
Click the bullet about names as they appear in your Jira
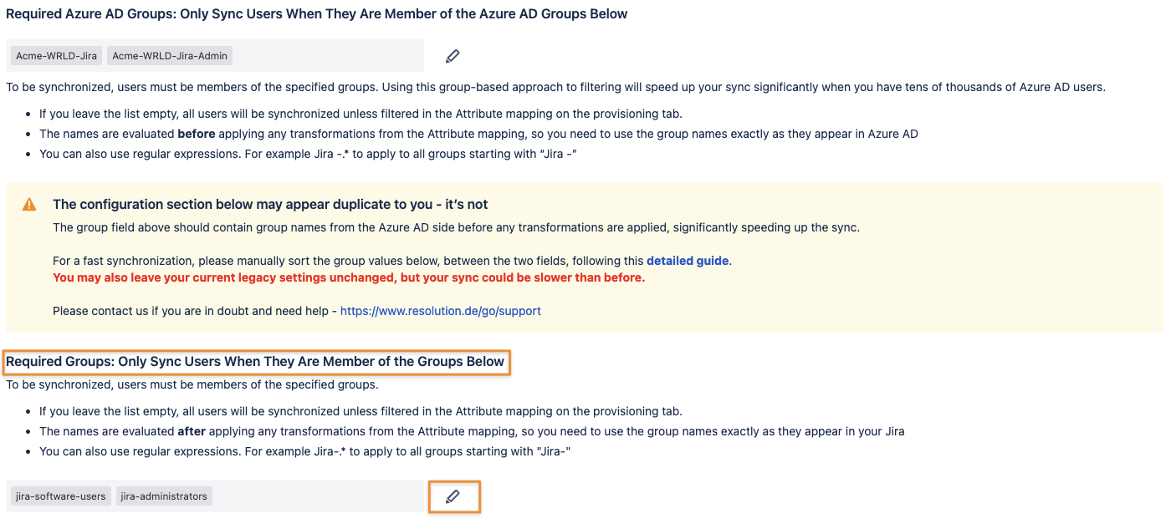(472, 431)
